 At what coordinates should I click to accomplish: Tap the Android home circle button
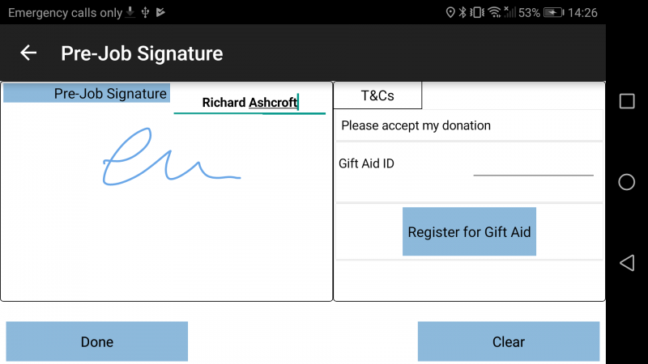click(x=626, y=182)
